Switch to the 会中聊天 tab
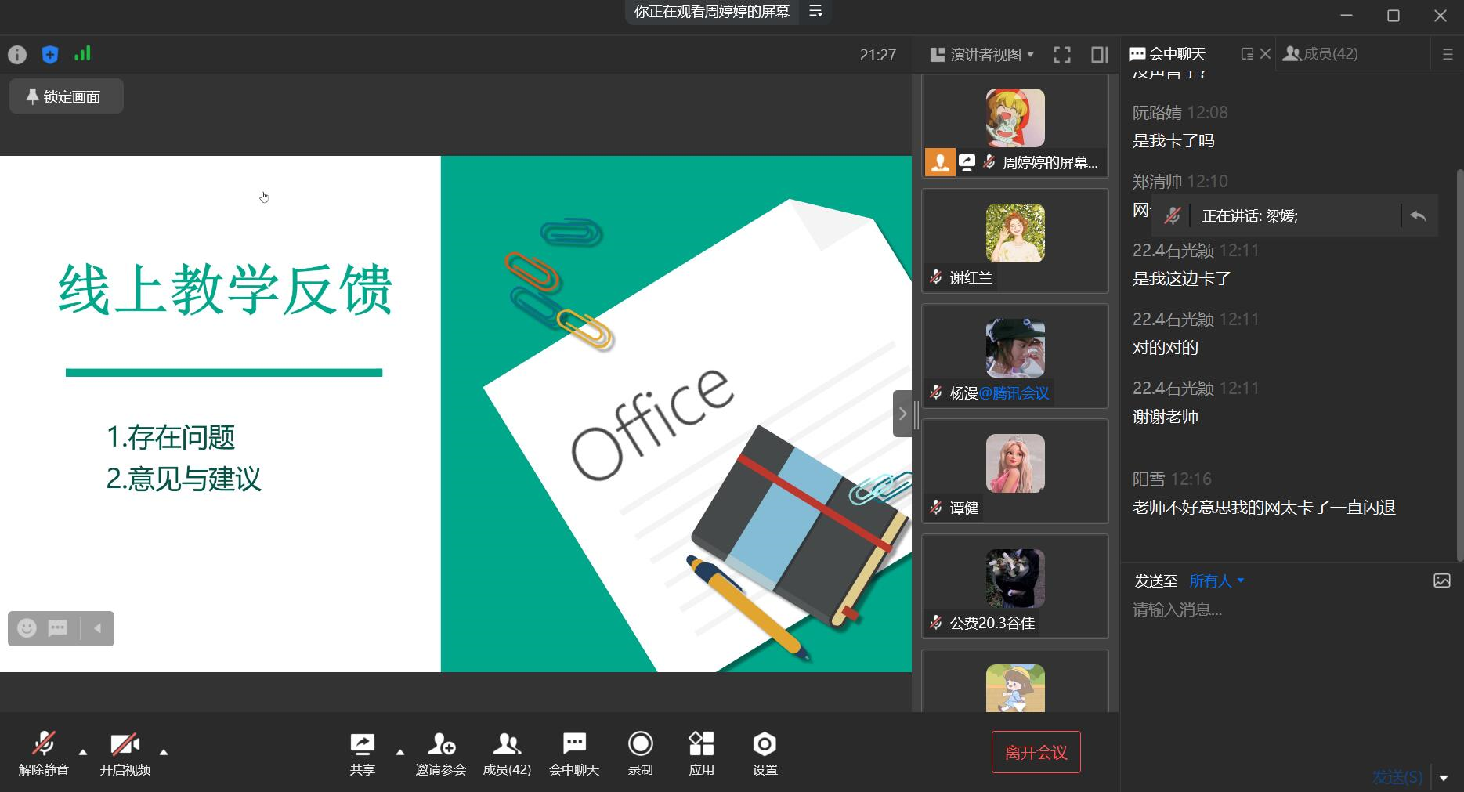 click(x=1168, y=54)
